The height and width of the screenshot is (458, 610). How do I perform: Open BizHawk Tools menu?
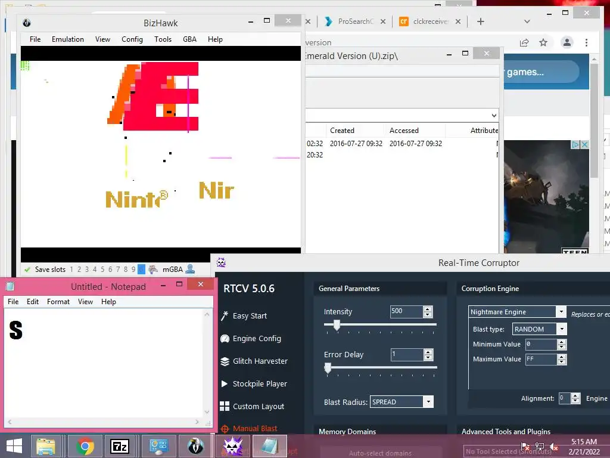tap(163, 39)
